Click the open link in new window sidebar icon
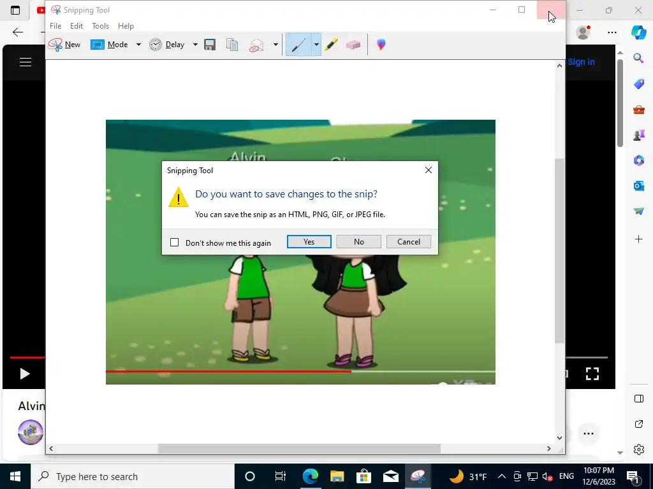This screenshot has width=653, height=489. click(x=638, y=424)
